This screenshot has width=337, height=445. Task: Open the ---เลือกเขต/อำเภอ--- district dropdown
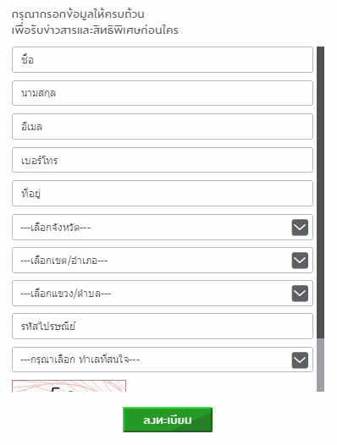(163, 261)
